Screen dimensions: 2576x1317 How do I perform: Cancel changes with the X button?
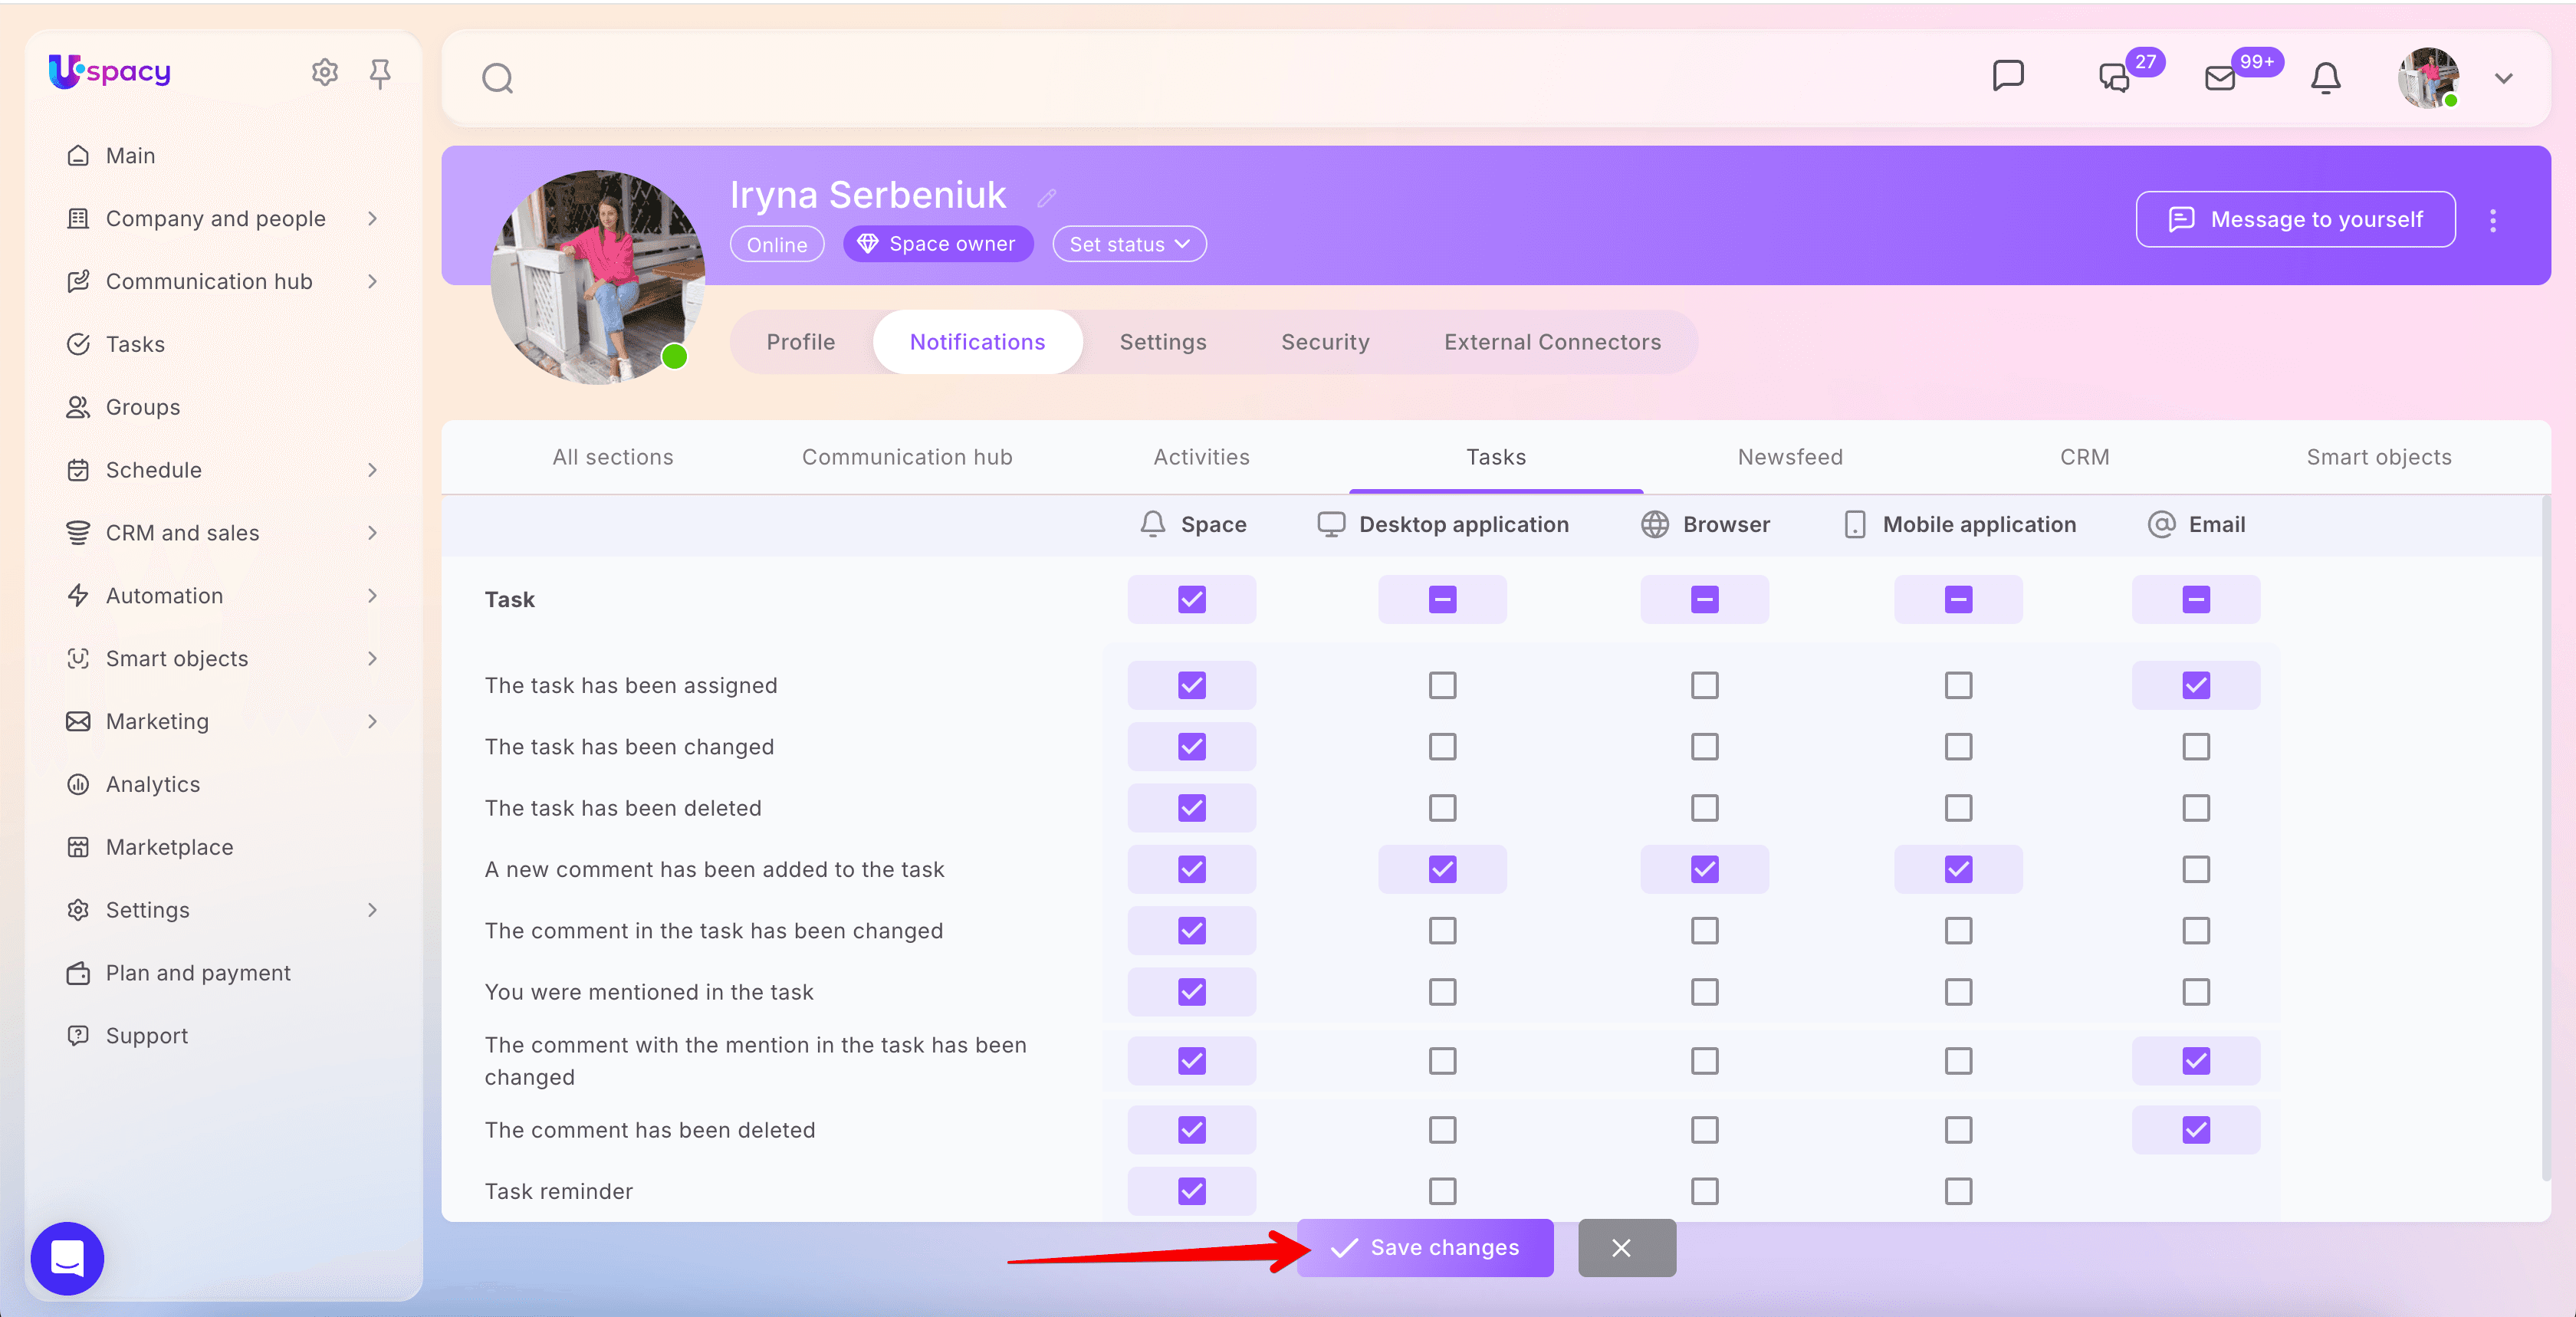(x=1626, y=1248)
